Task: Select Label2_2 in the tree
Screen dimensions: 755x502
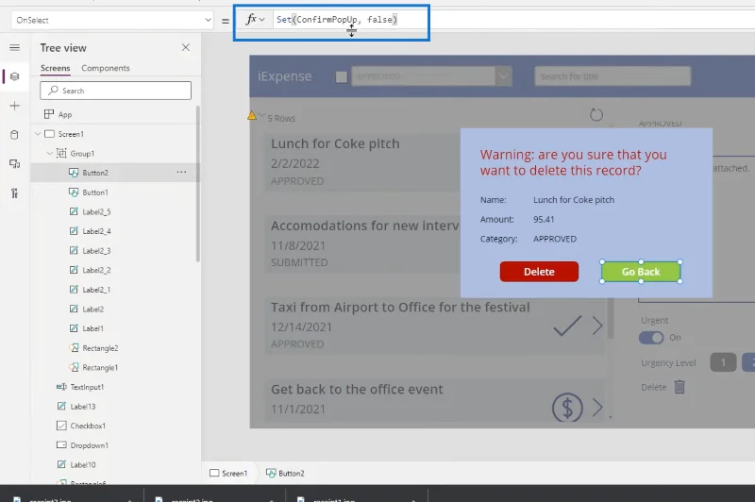Action: point(96,270)
